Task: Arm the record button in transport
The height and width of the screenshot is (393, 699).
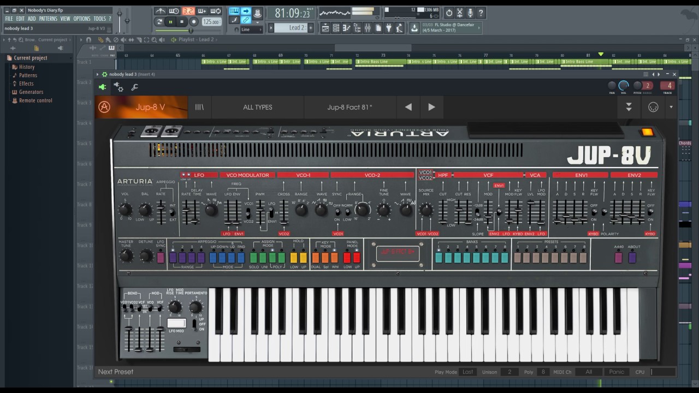Action: [x=193, y=22]
